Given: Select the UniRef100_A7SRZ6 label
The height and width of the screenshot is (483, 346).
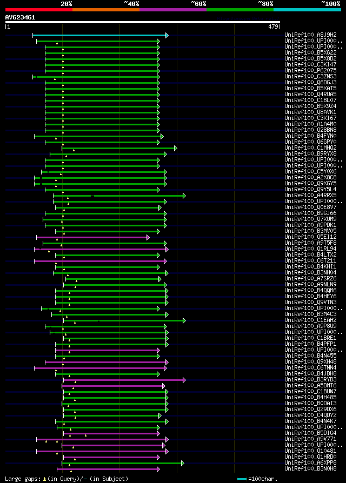Looking at the screenshot, I should pyautogui.click(x=310, y=279).
